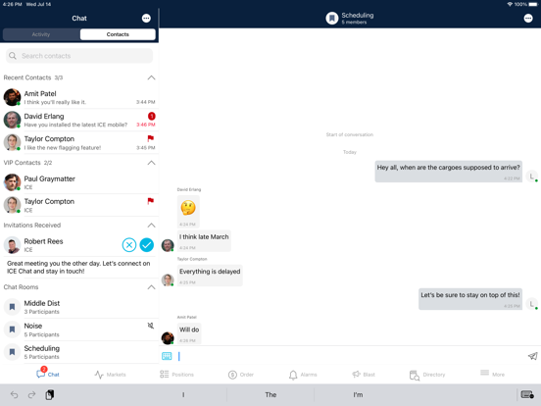Choose the "I" keyboard suggestion

pyautogui.click(x=183, y=394)
